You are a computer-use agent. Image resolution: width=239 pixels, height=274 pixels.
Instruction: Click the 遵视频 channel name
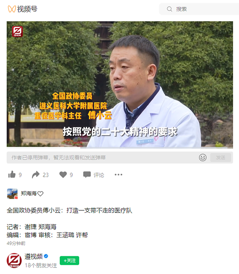34,256
